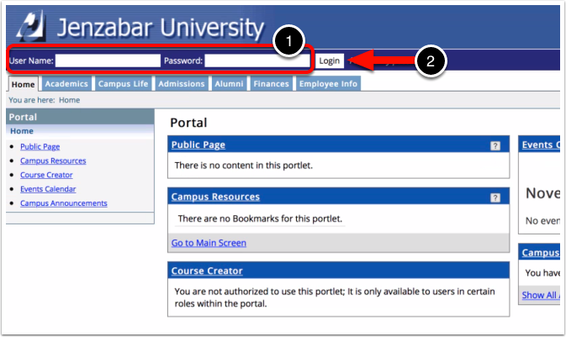Image resolution: width=566 pixels, height=337 pixels.
Task: Click the Campus Resources portlet title
Action: 215,197
